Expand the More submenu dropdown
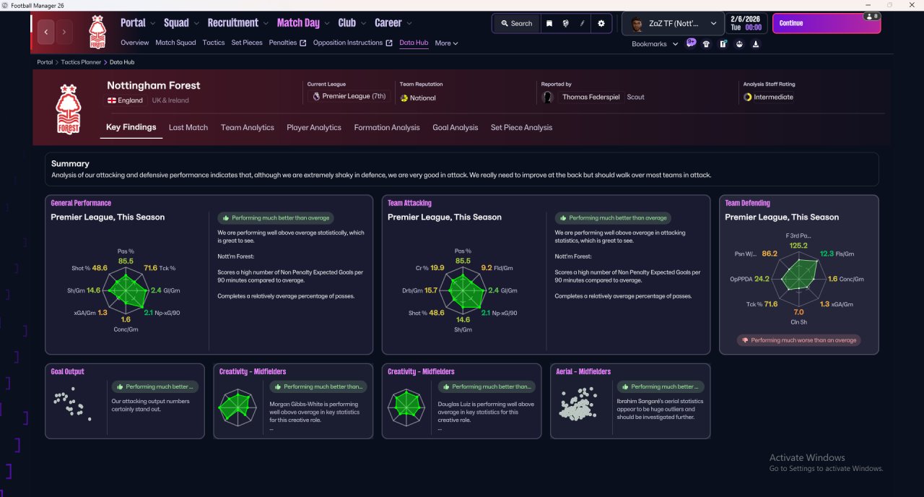The height and width of the screenshot is (497, 924). click(446, 43)
